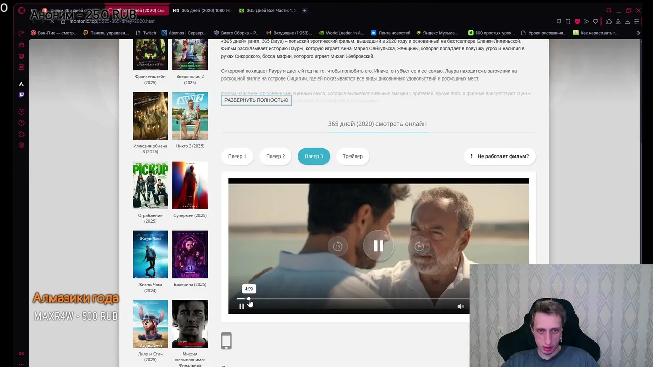This screenshot has width=653, height=367.
Task: Switch to the 365 Дней Все Части tab
Action: click(x=267, y=10)
